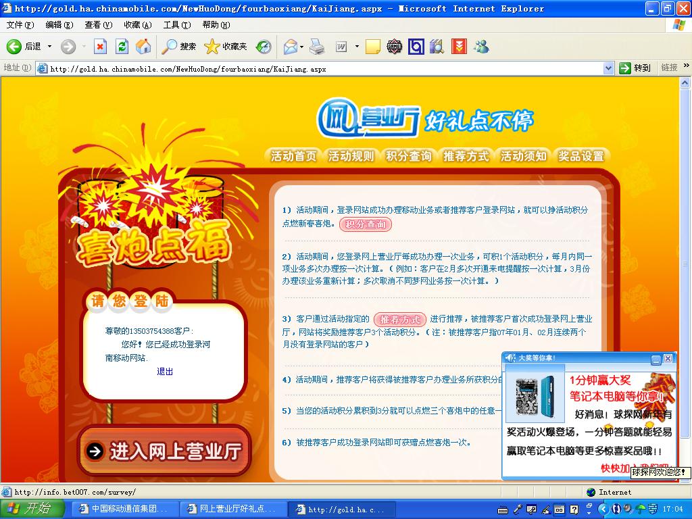
Task: Stop page loading with red X icon
Action: click(x=100, y=47)
